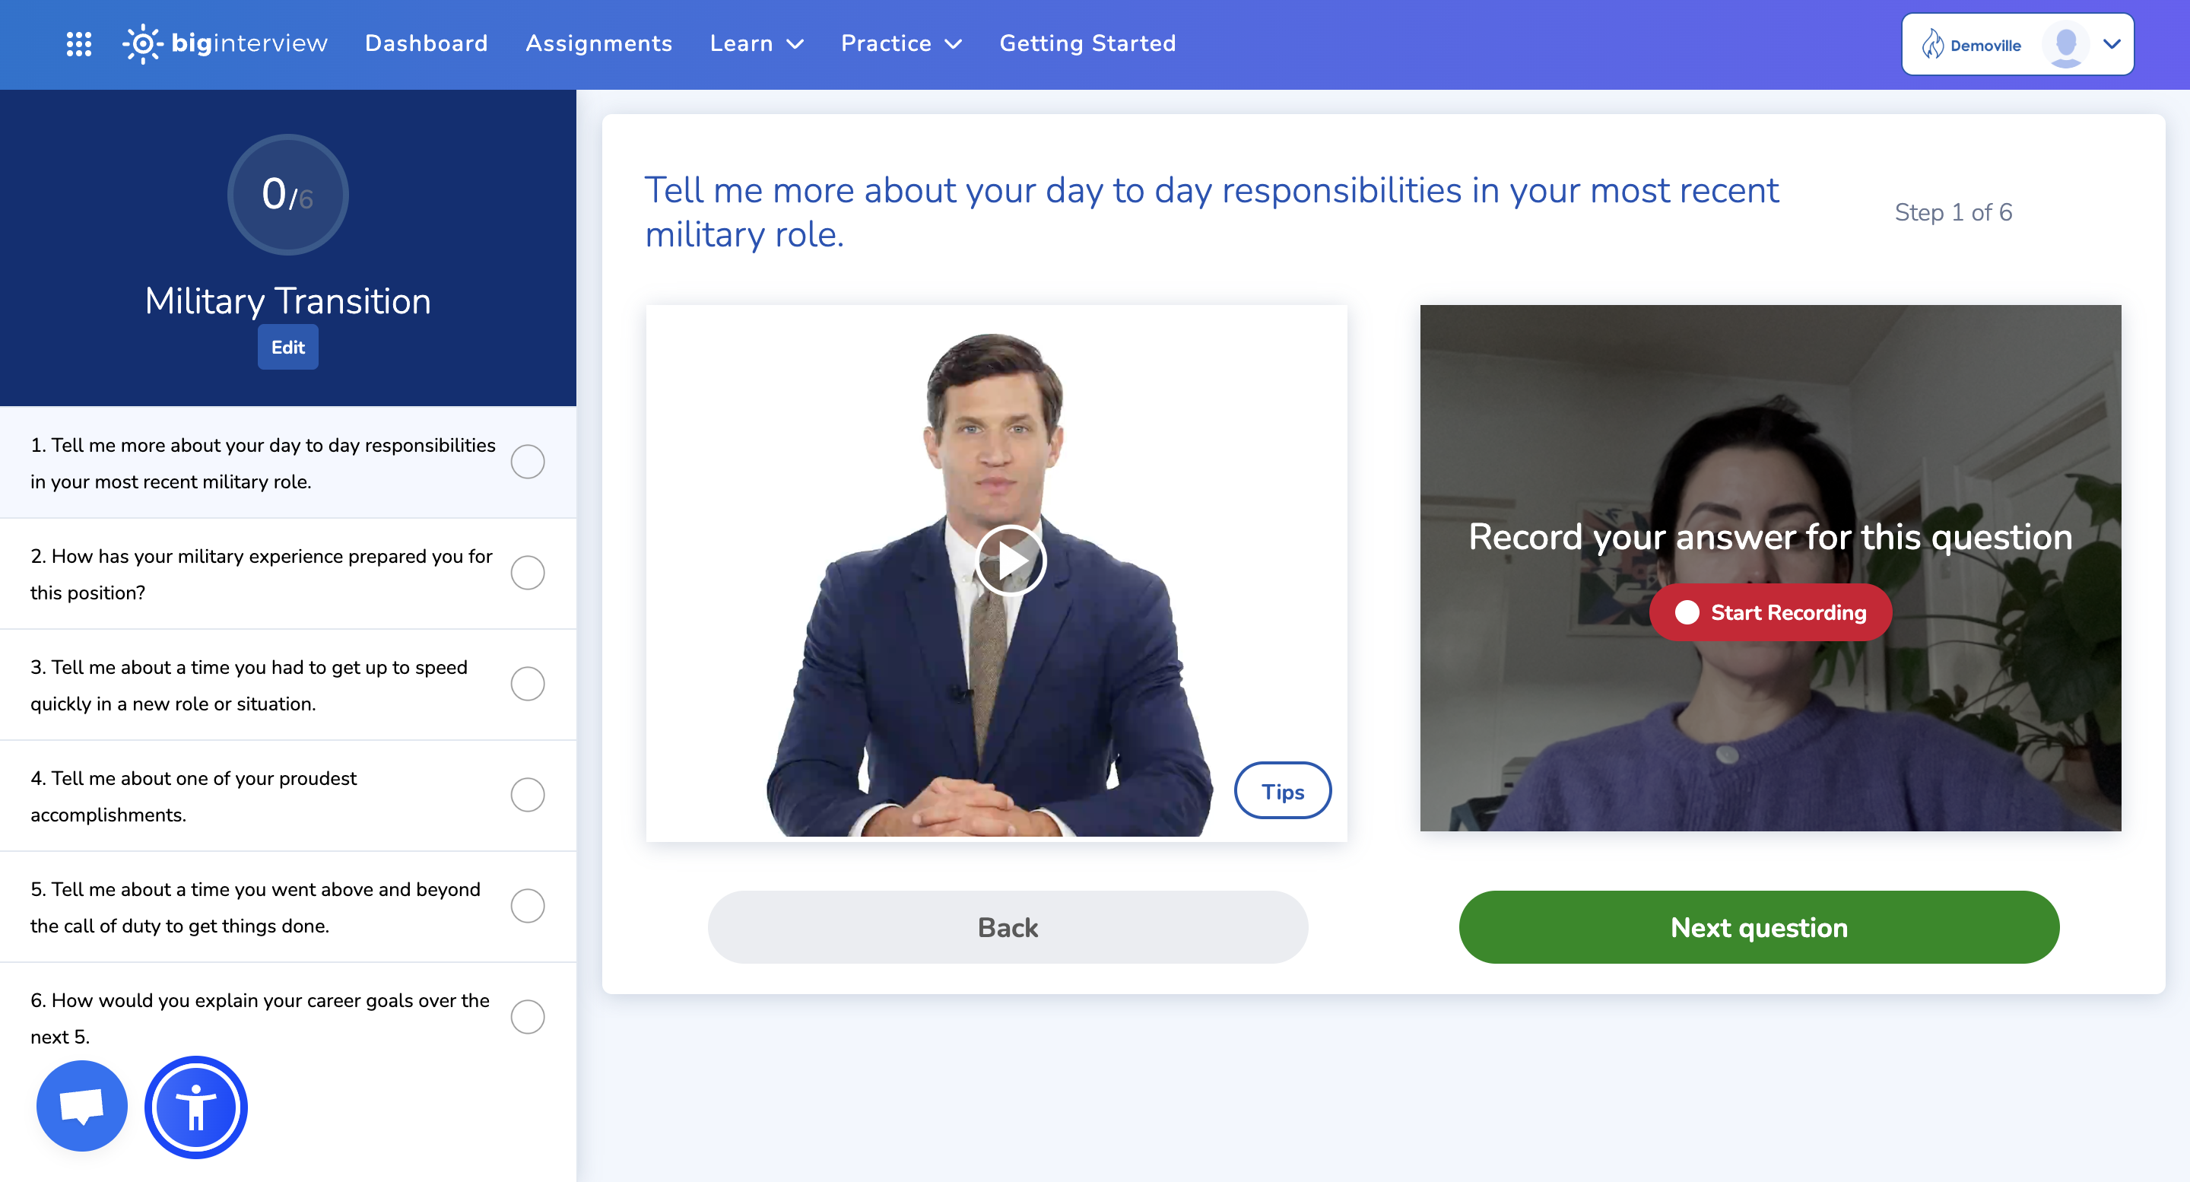Viewport: 2190px width, 1182px height.
Task: Select question 4 about proudest accomplishments
Action: [x=194, y=796]
